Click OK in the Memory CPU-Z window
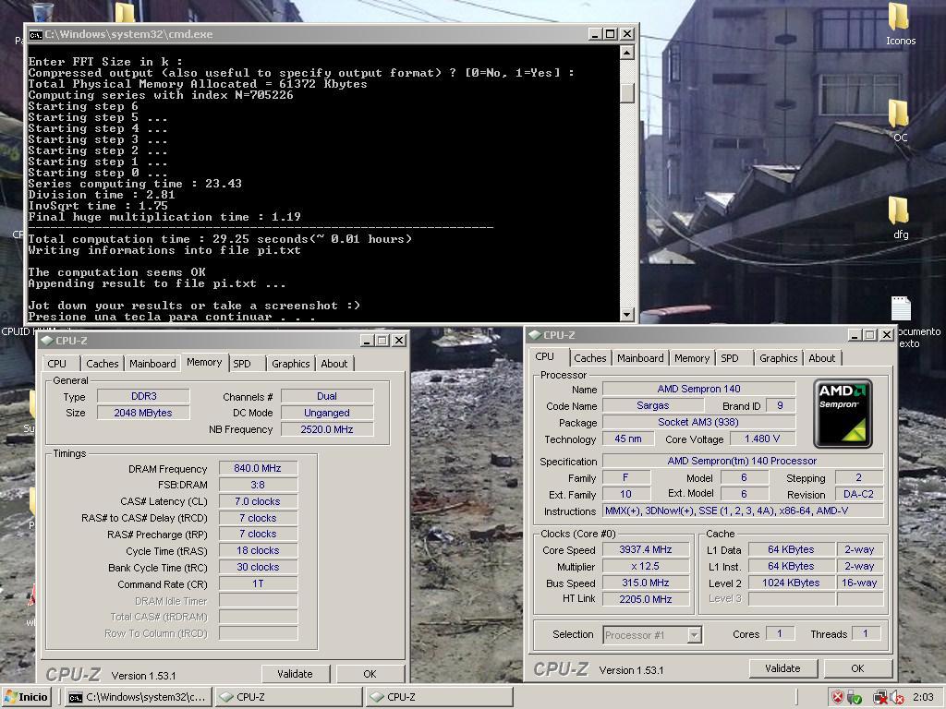The image size is (946, 709). 370,674
